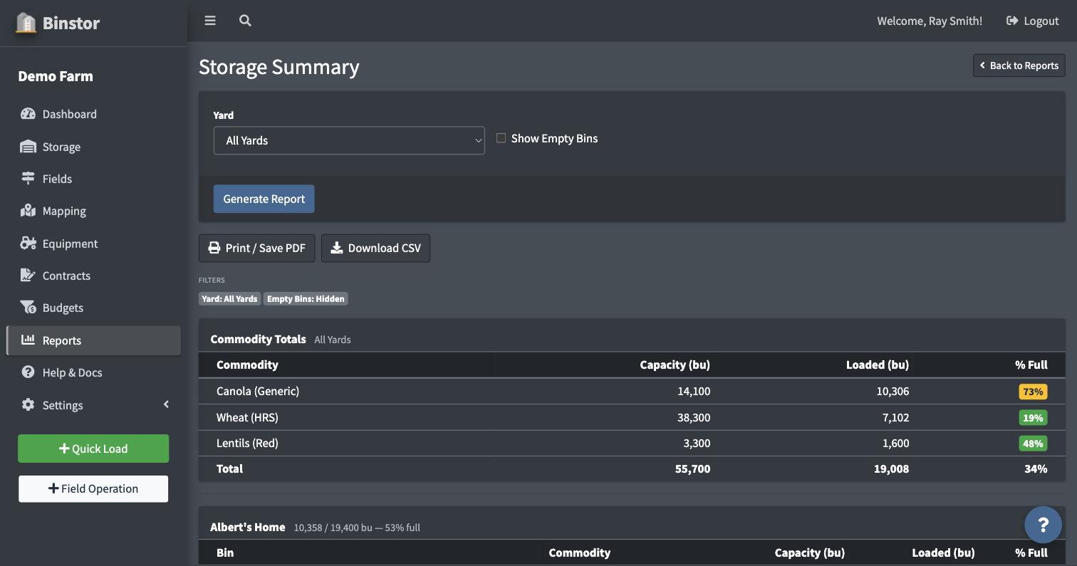The image size is (1077, 566).
Task: Click the 'Welcome, Ray Smith!' text
Action: click(x=930, y=21)
